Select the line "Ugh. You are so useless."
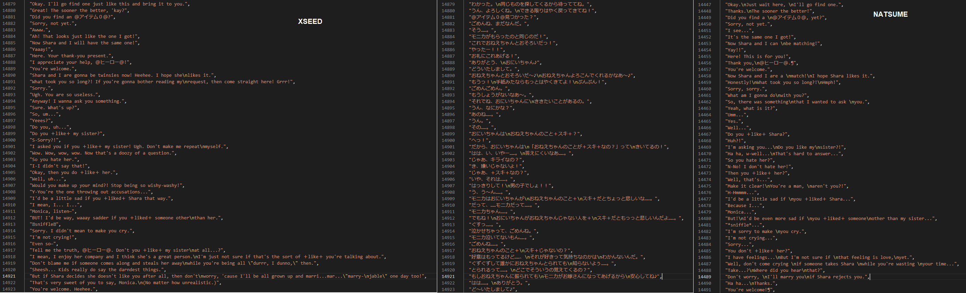966x293 pixels. (65, 95)
